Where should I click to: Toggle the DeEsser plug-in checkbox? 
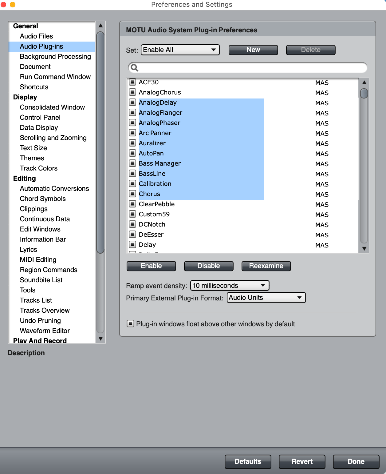(132, 234)
